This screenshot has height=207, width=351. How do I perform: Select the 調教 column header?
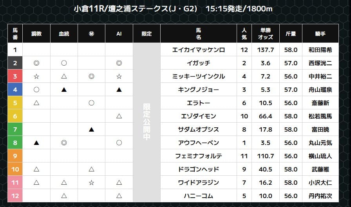click(x=36, y=34)
